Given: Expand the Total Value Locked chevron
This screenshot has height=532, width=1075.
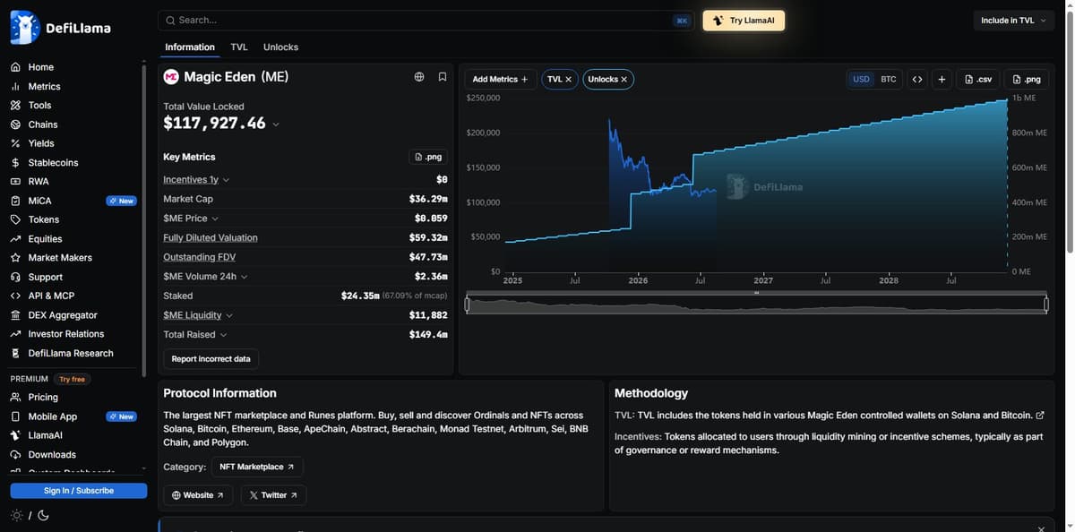Looking at the screenshot, I should pyautogui.click(x=276, y=124).
